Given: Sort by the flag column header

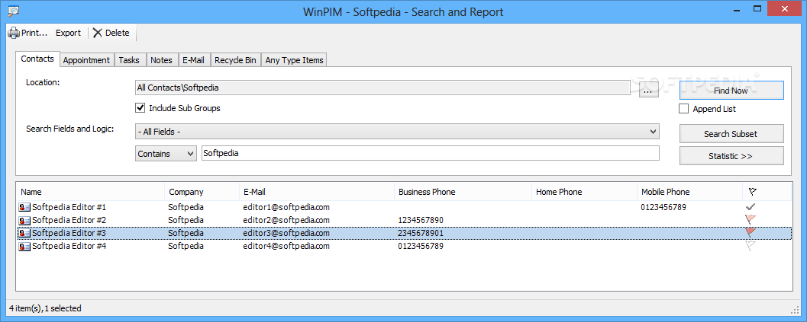Looking at the screenshot, I should point(753,192).
